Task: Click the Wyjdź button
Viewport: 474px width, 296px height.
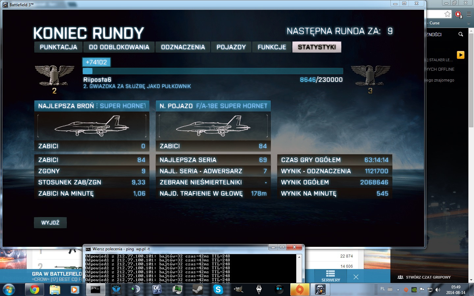Action: [50, 223]
